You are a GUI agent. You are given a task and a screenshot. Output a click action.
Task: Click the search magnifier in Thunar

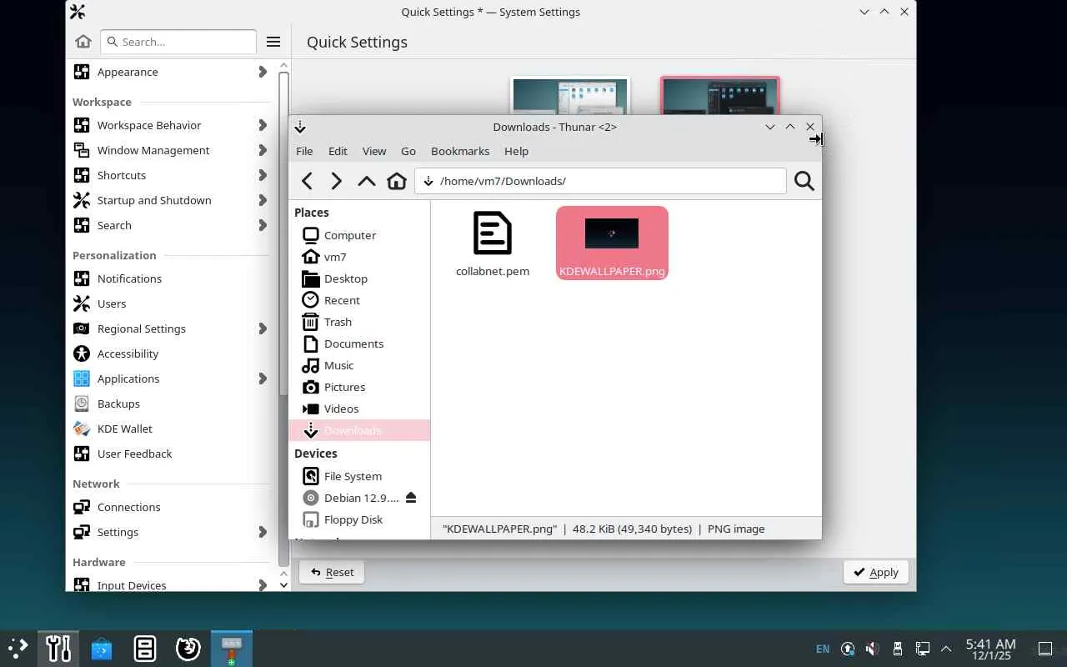pos(804,181)
